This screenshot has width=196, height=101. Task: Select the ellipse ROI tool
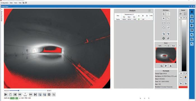pos(168,23)
